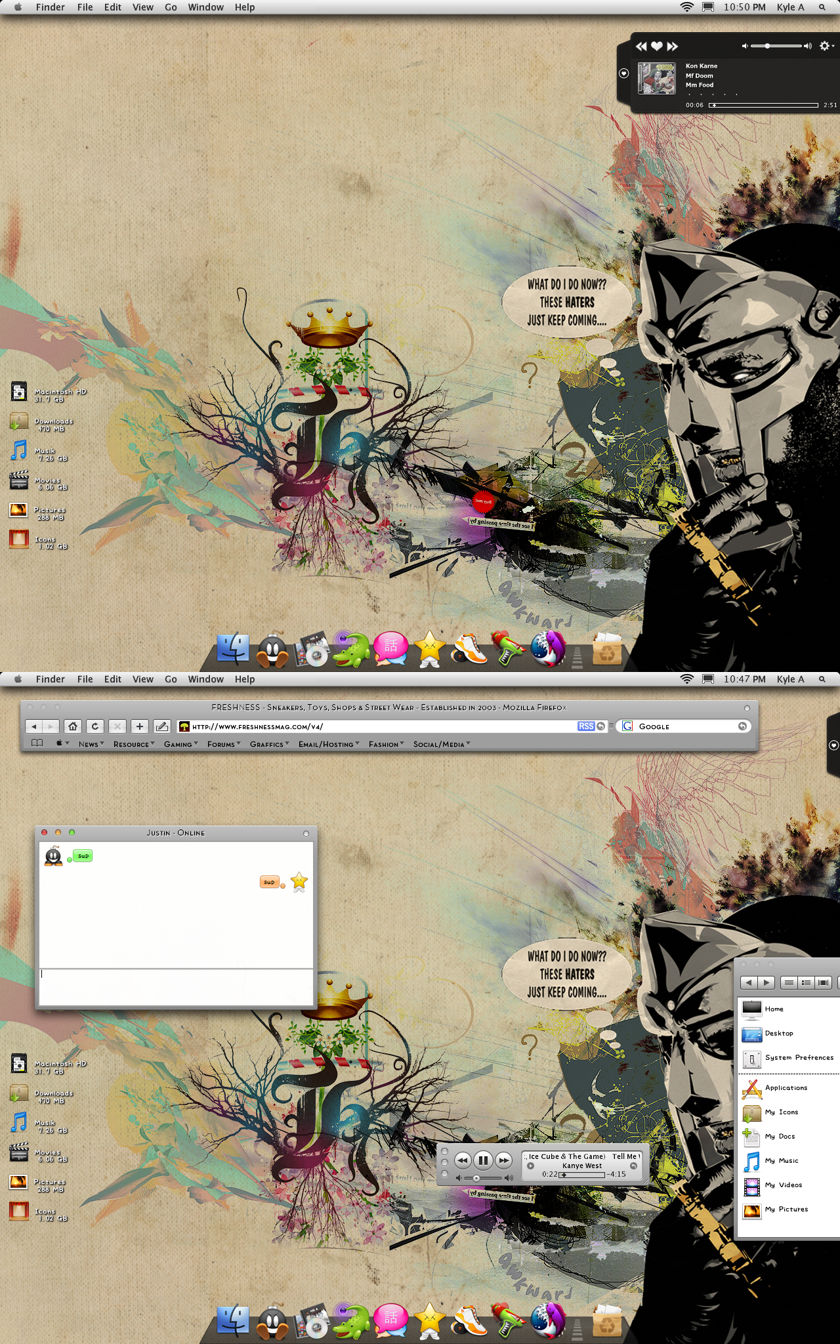Open Help menu in 10:47 PM menu bar
This screenshot has height=1344, width=840.
click(245, 679)
